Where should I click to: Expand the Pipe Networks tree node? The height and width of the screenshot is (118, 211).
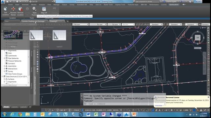point(5,58)
